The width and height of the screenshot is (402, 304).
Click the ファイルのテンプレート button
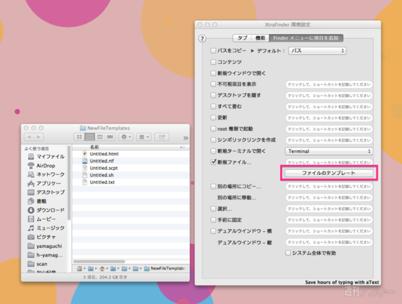(329, 173)
